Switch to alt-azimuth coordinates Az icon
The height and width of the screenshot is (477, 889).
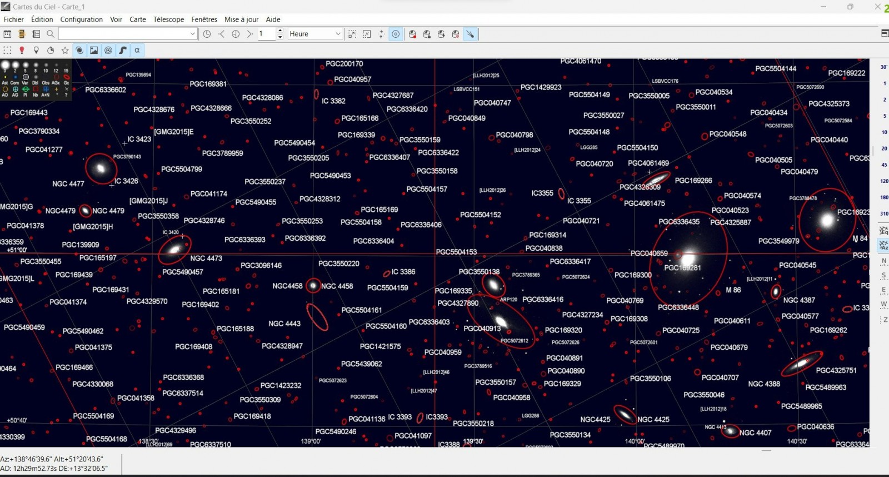click(x=883, y=245)
